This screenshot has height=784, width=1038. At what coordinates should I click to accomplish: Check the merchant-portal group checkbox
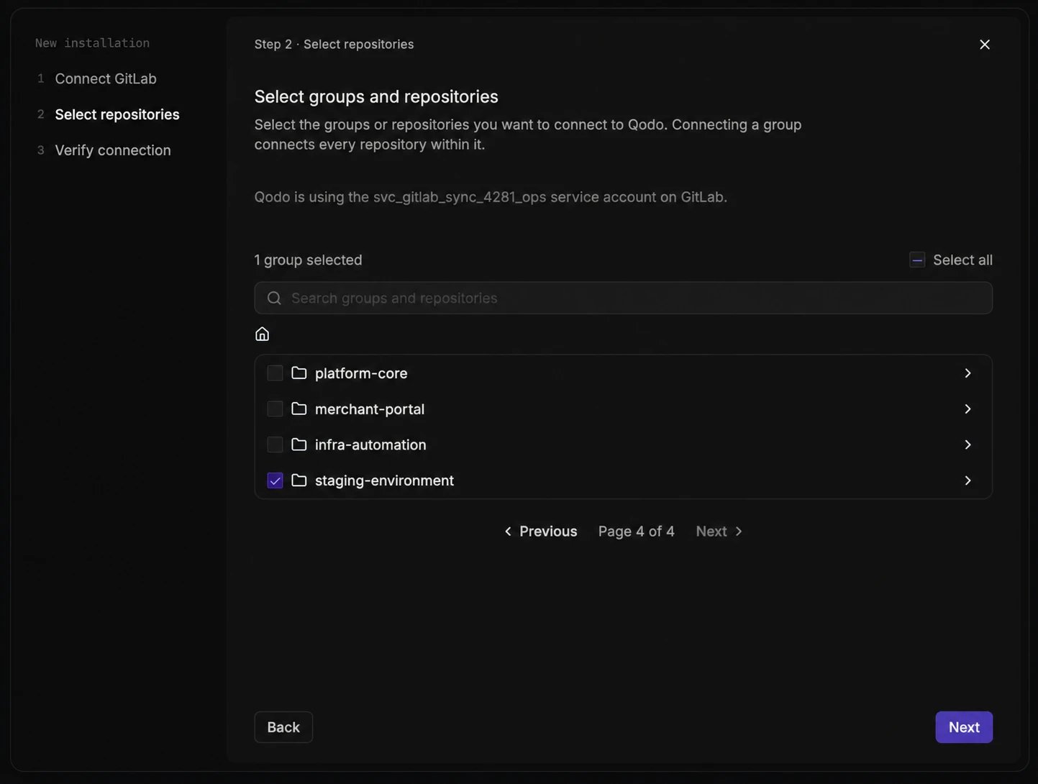(x=275, y=409)
